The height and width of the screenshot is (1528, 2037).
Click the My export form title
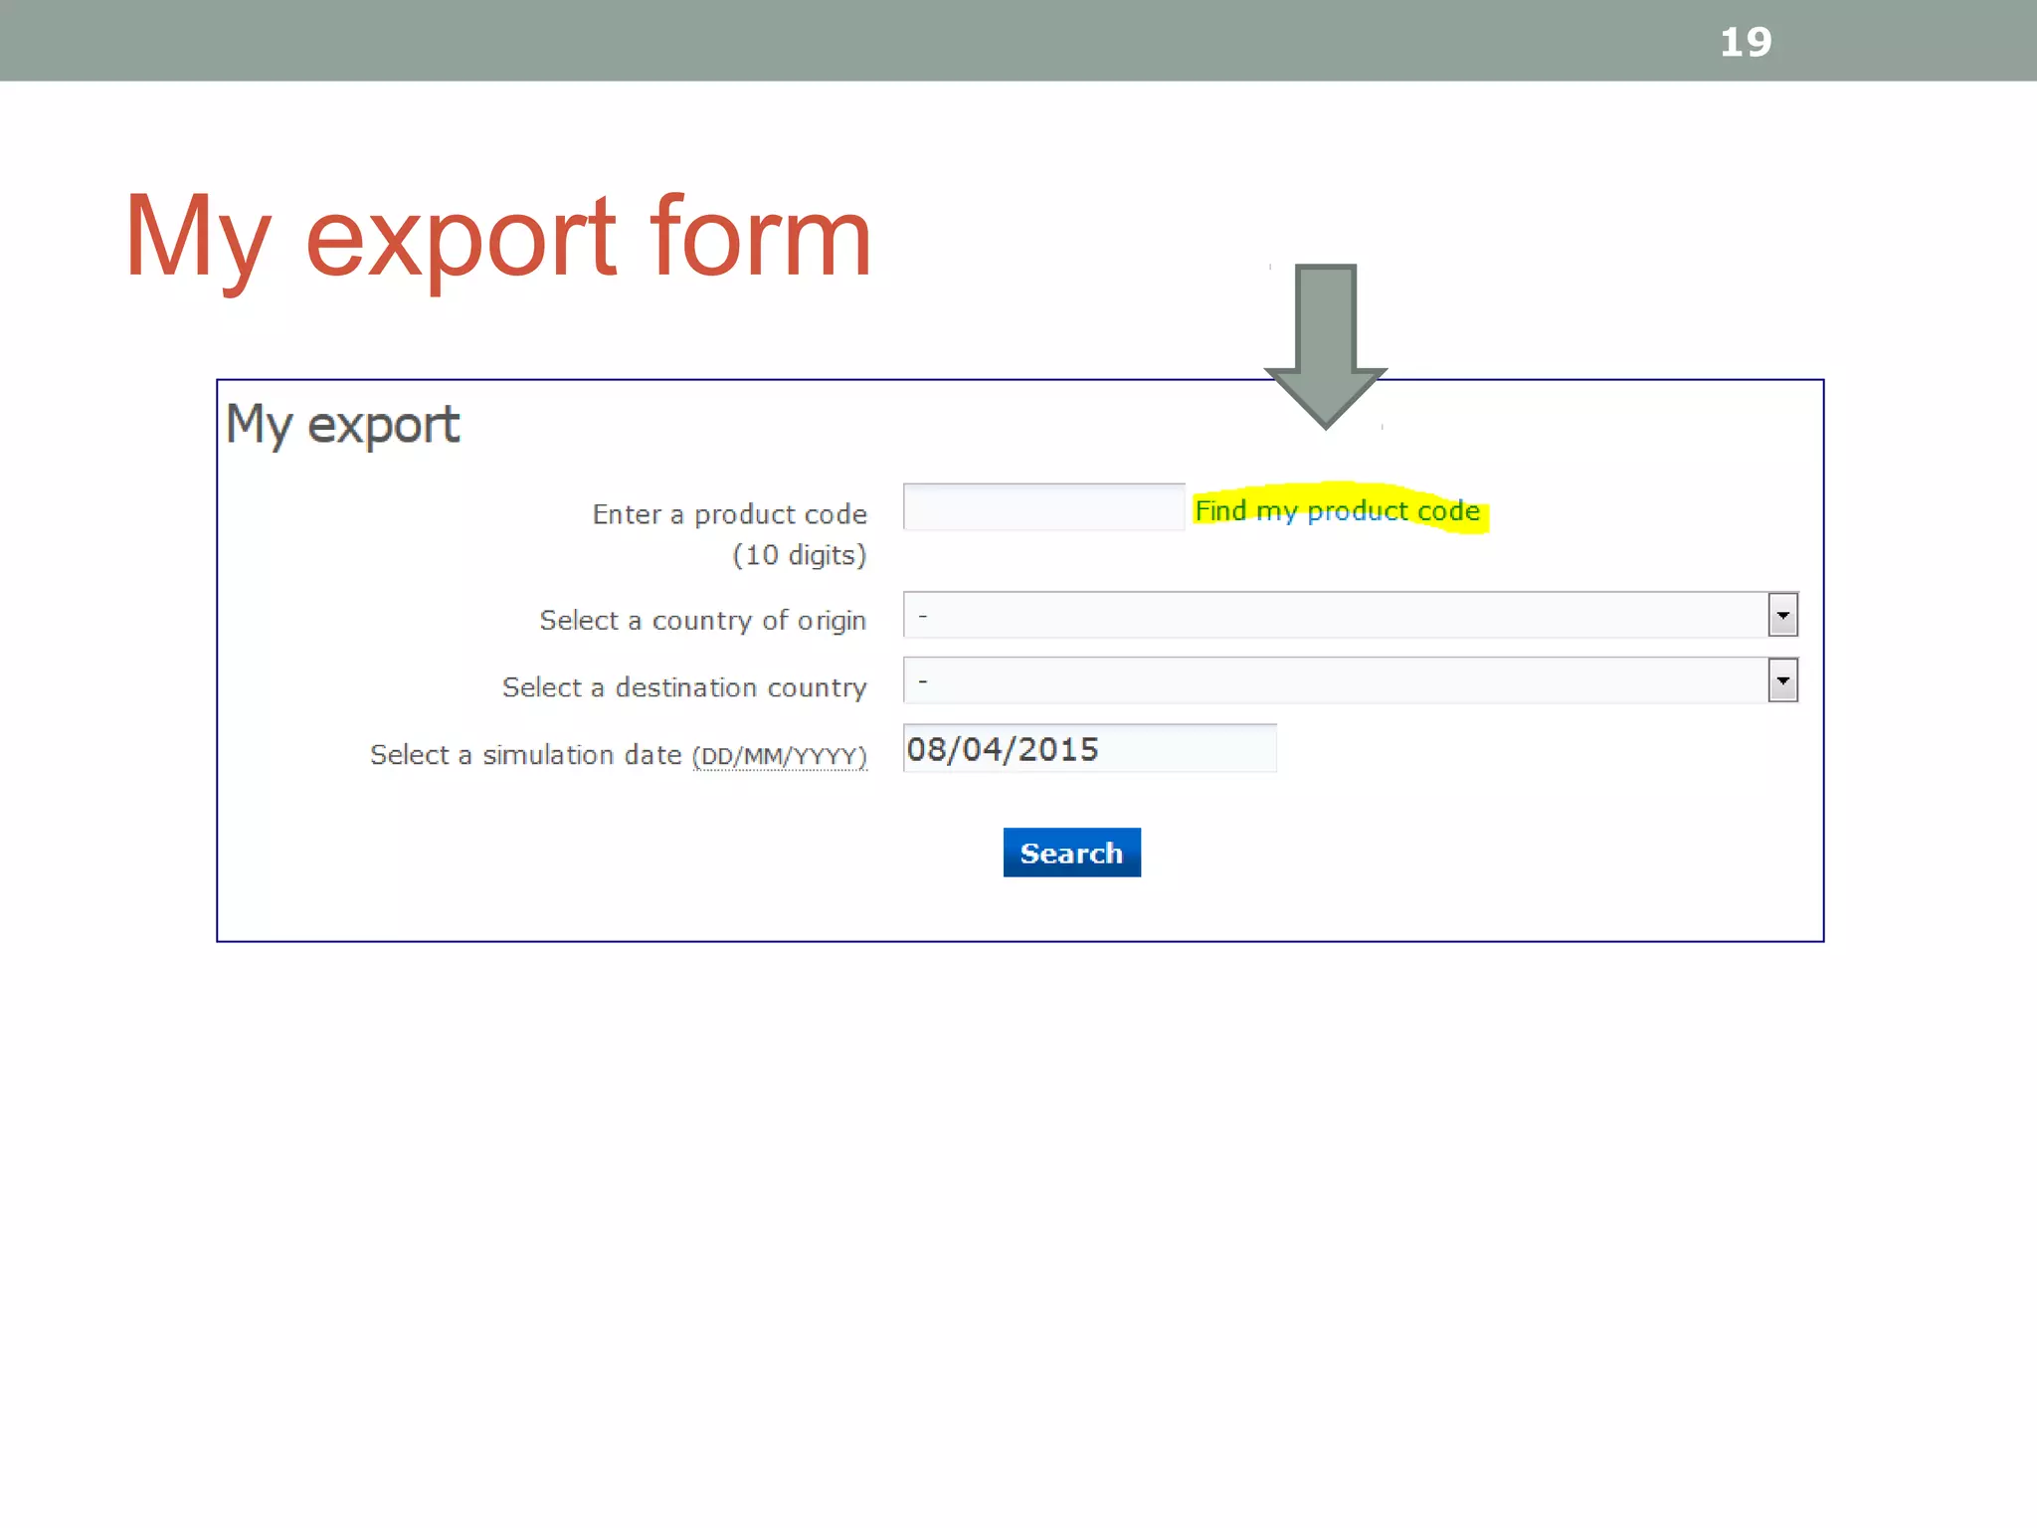pos(497,237)
